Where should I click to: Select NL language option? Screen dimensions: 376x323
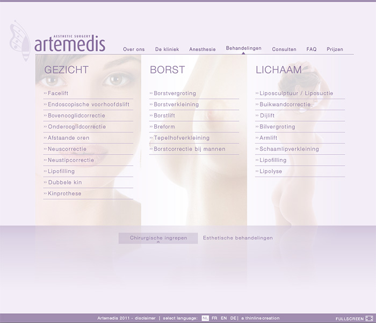point(205,318)
